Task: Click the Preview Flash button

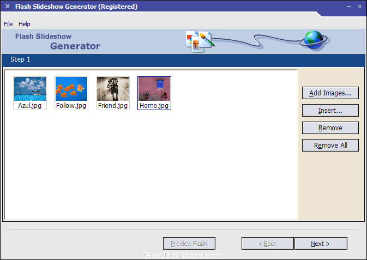Action: [x=189, y=244]
